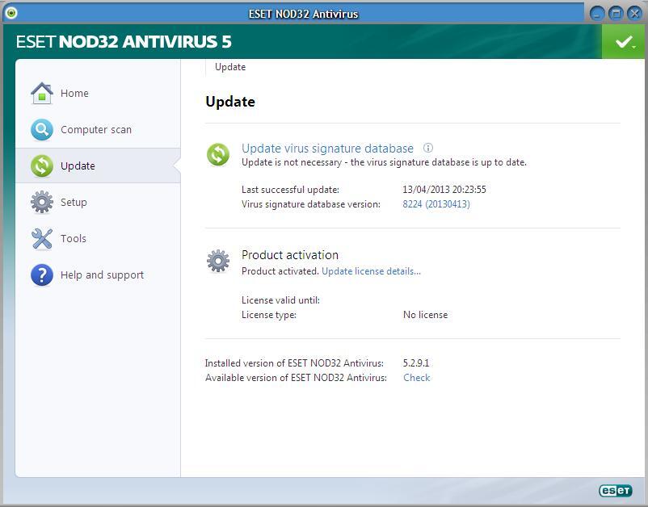
Task: Click the Help and support question icon
Action: pos(42,275)
